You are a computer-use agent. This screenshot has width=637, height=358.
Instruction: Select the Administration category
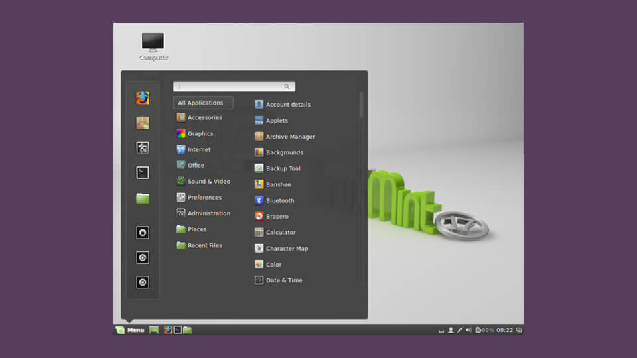pos(203,213)
